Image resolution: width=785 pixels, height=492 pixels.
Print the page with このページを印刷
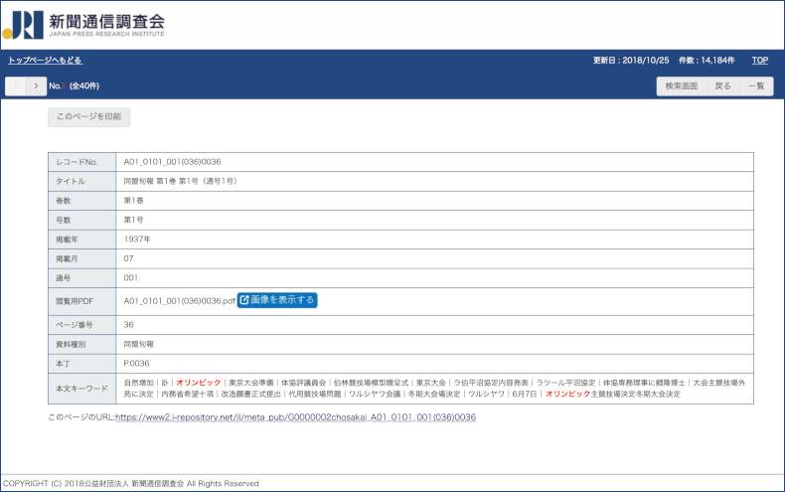[88, 117]
